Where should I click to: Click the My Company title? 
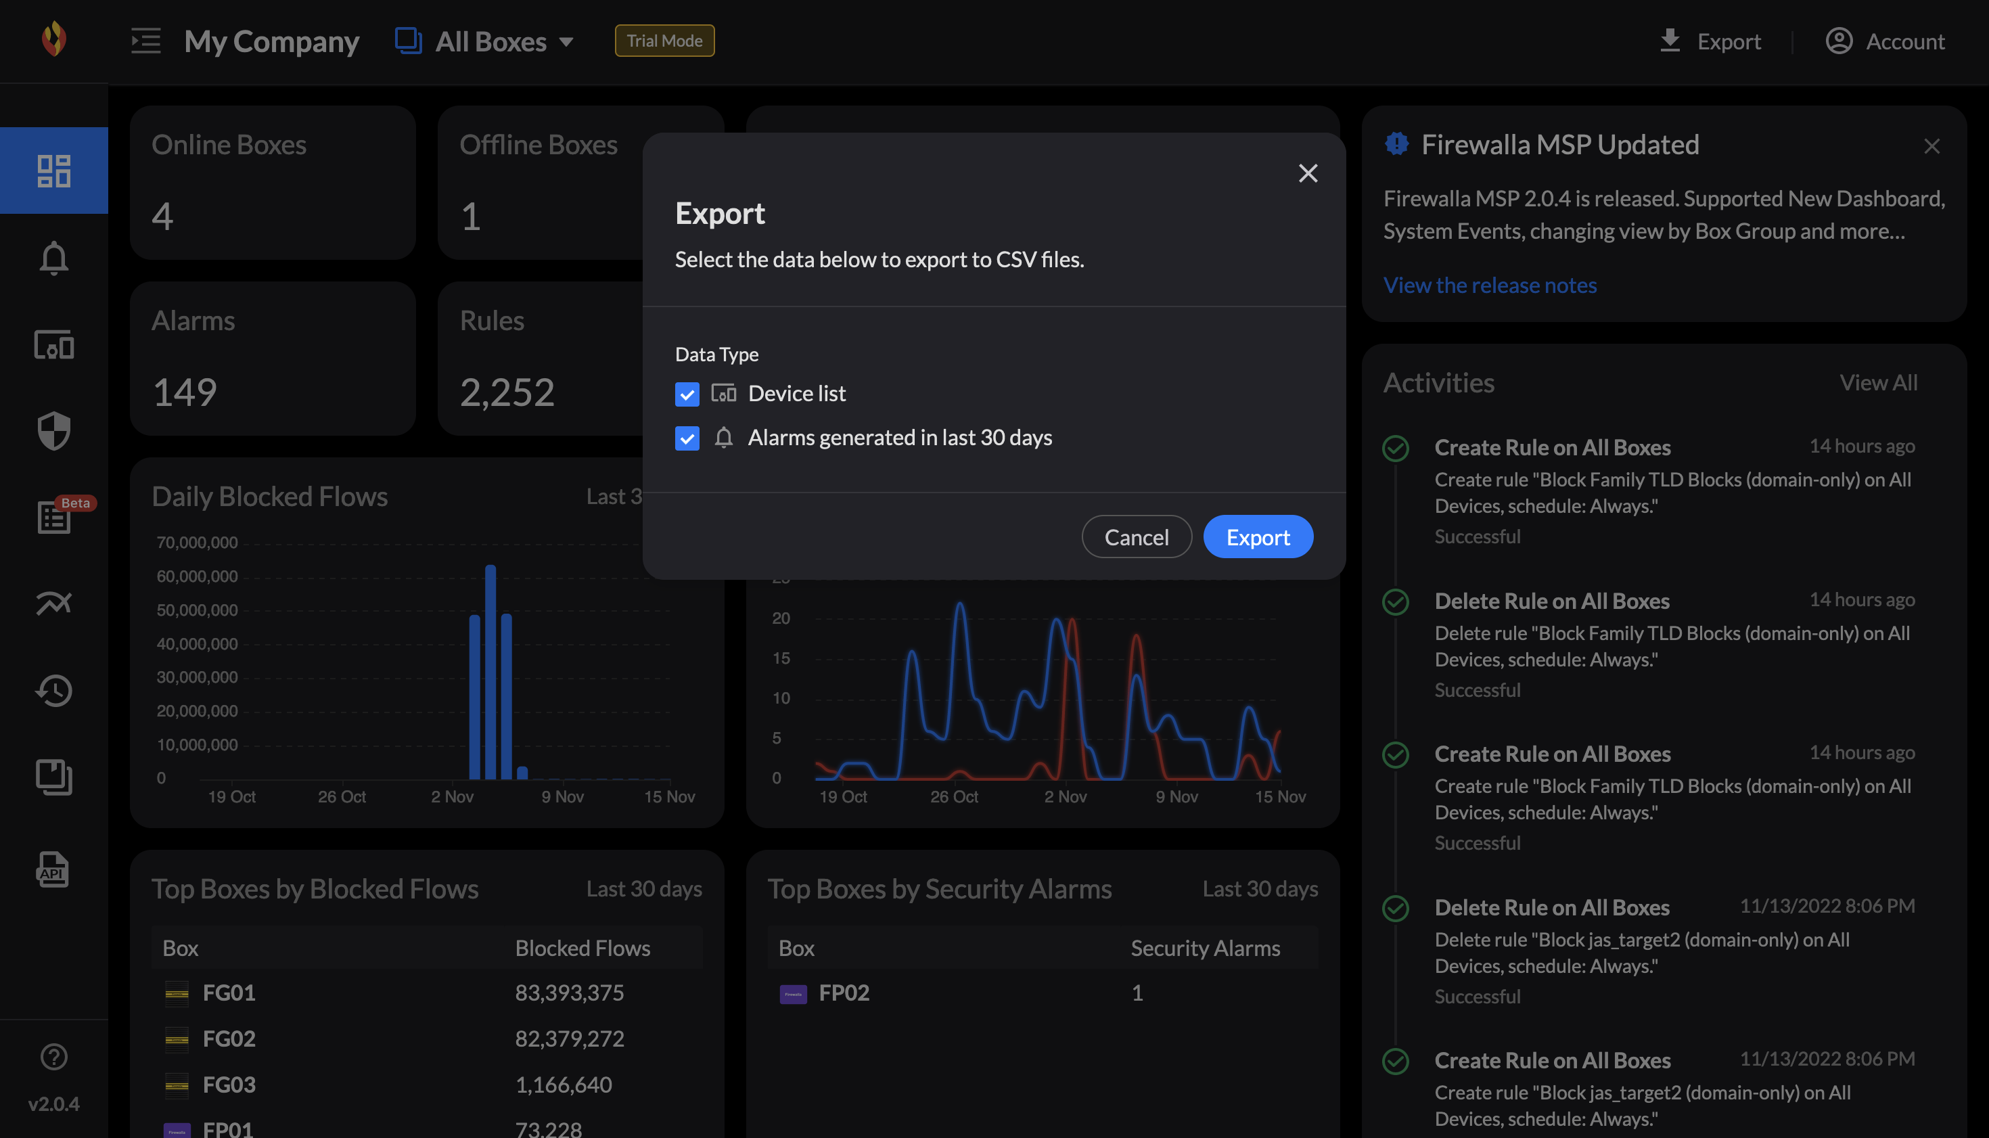coord(272,41)
